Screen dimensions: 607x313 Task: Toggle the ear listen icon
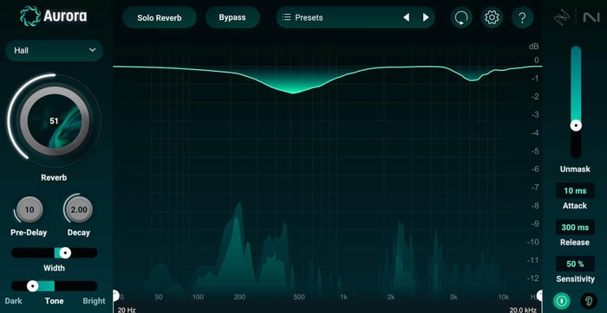click(x=589, y=300)
